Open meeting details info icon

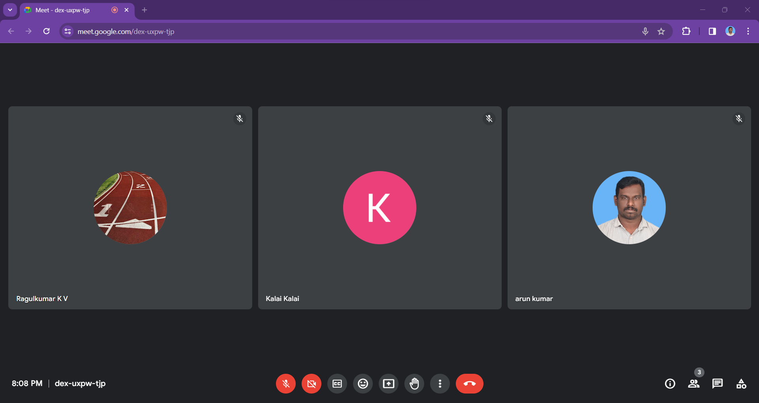click(x=670, y=384)
